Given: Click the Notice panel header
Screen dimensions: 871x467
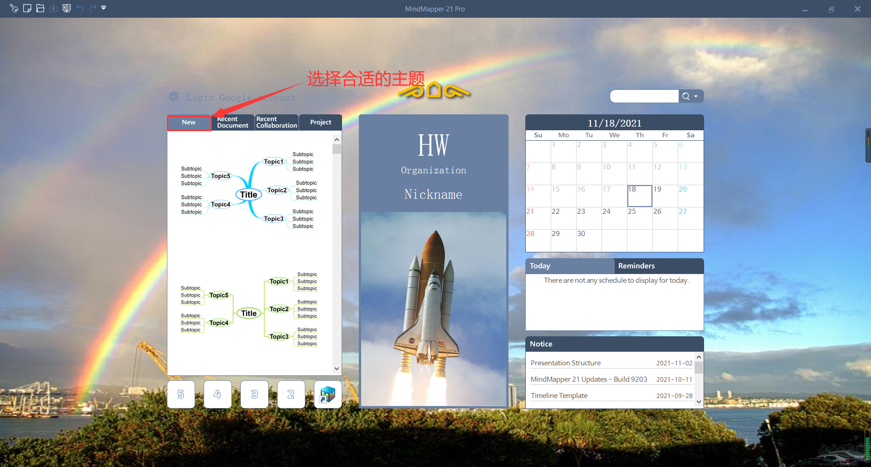Looking at the screenshot, I should tap(615, 344).
